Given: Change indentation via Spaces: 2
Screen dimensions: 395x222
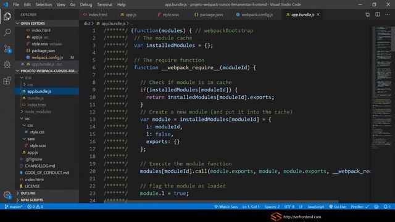Looking at the screenshot, I should point(272,207).
